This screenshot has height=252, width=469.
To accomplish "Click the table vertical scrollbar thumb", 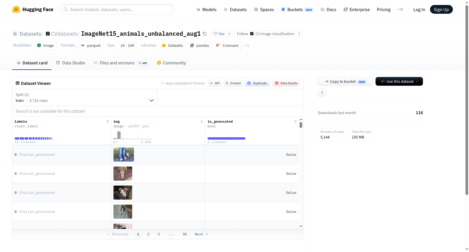I will pos(301,125).
